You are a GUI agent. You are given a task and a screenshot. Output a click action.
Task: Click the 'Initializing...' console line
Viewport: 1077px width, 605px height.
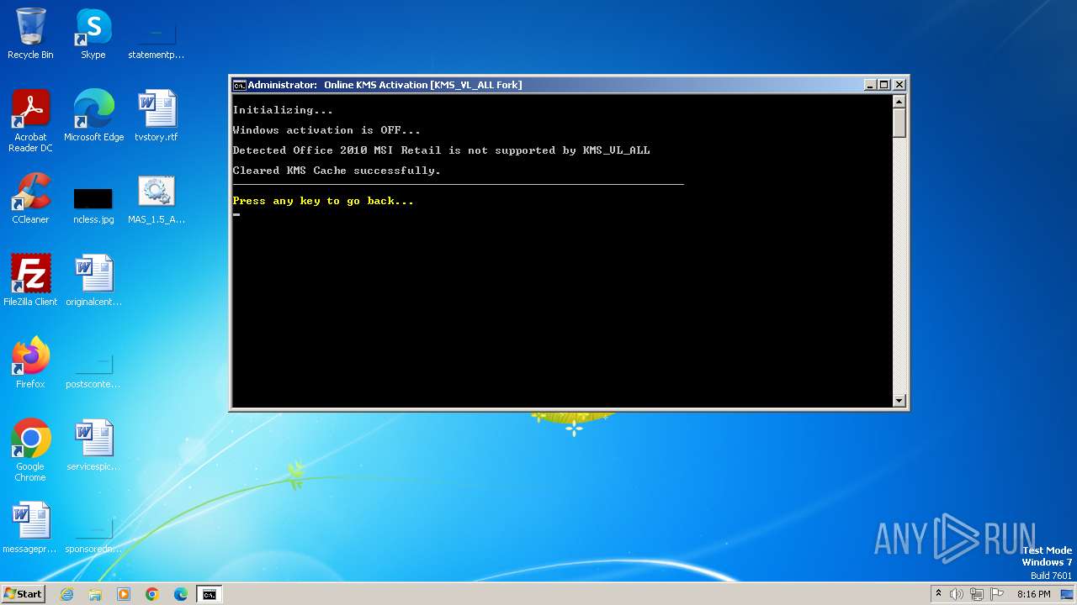[x=283, y=110]
